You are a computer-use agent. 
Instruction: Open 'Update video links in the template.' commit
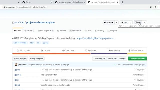pos(55,85)
